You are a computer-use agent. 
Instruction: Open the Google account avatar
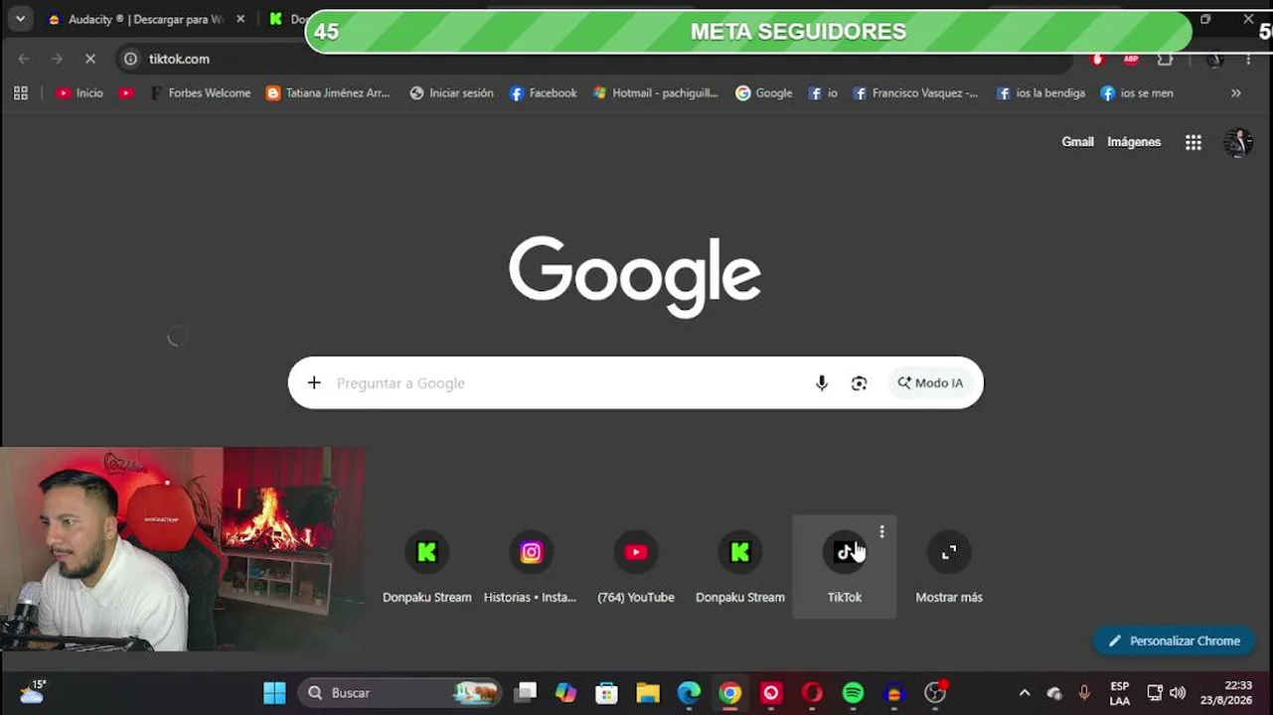1237,142
